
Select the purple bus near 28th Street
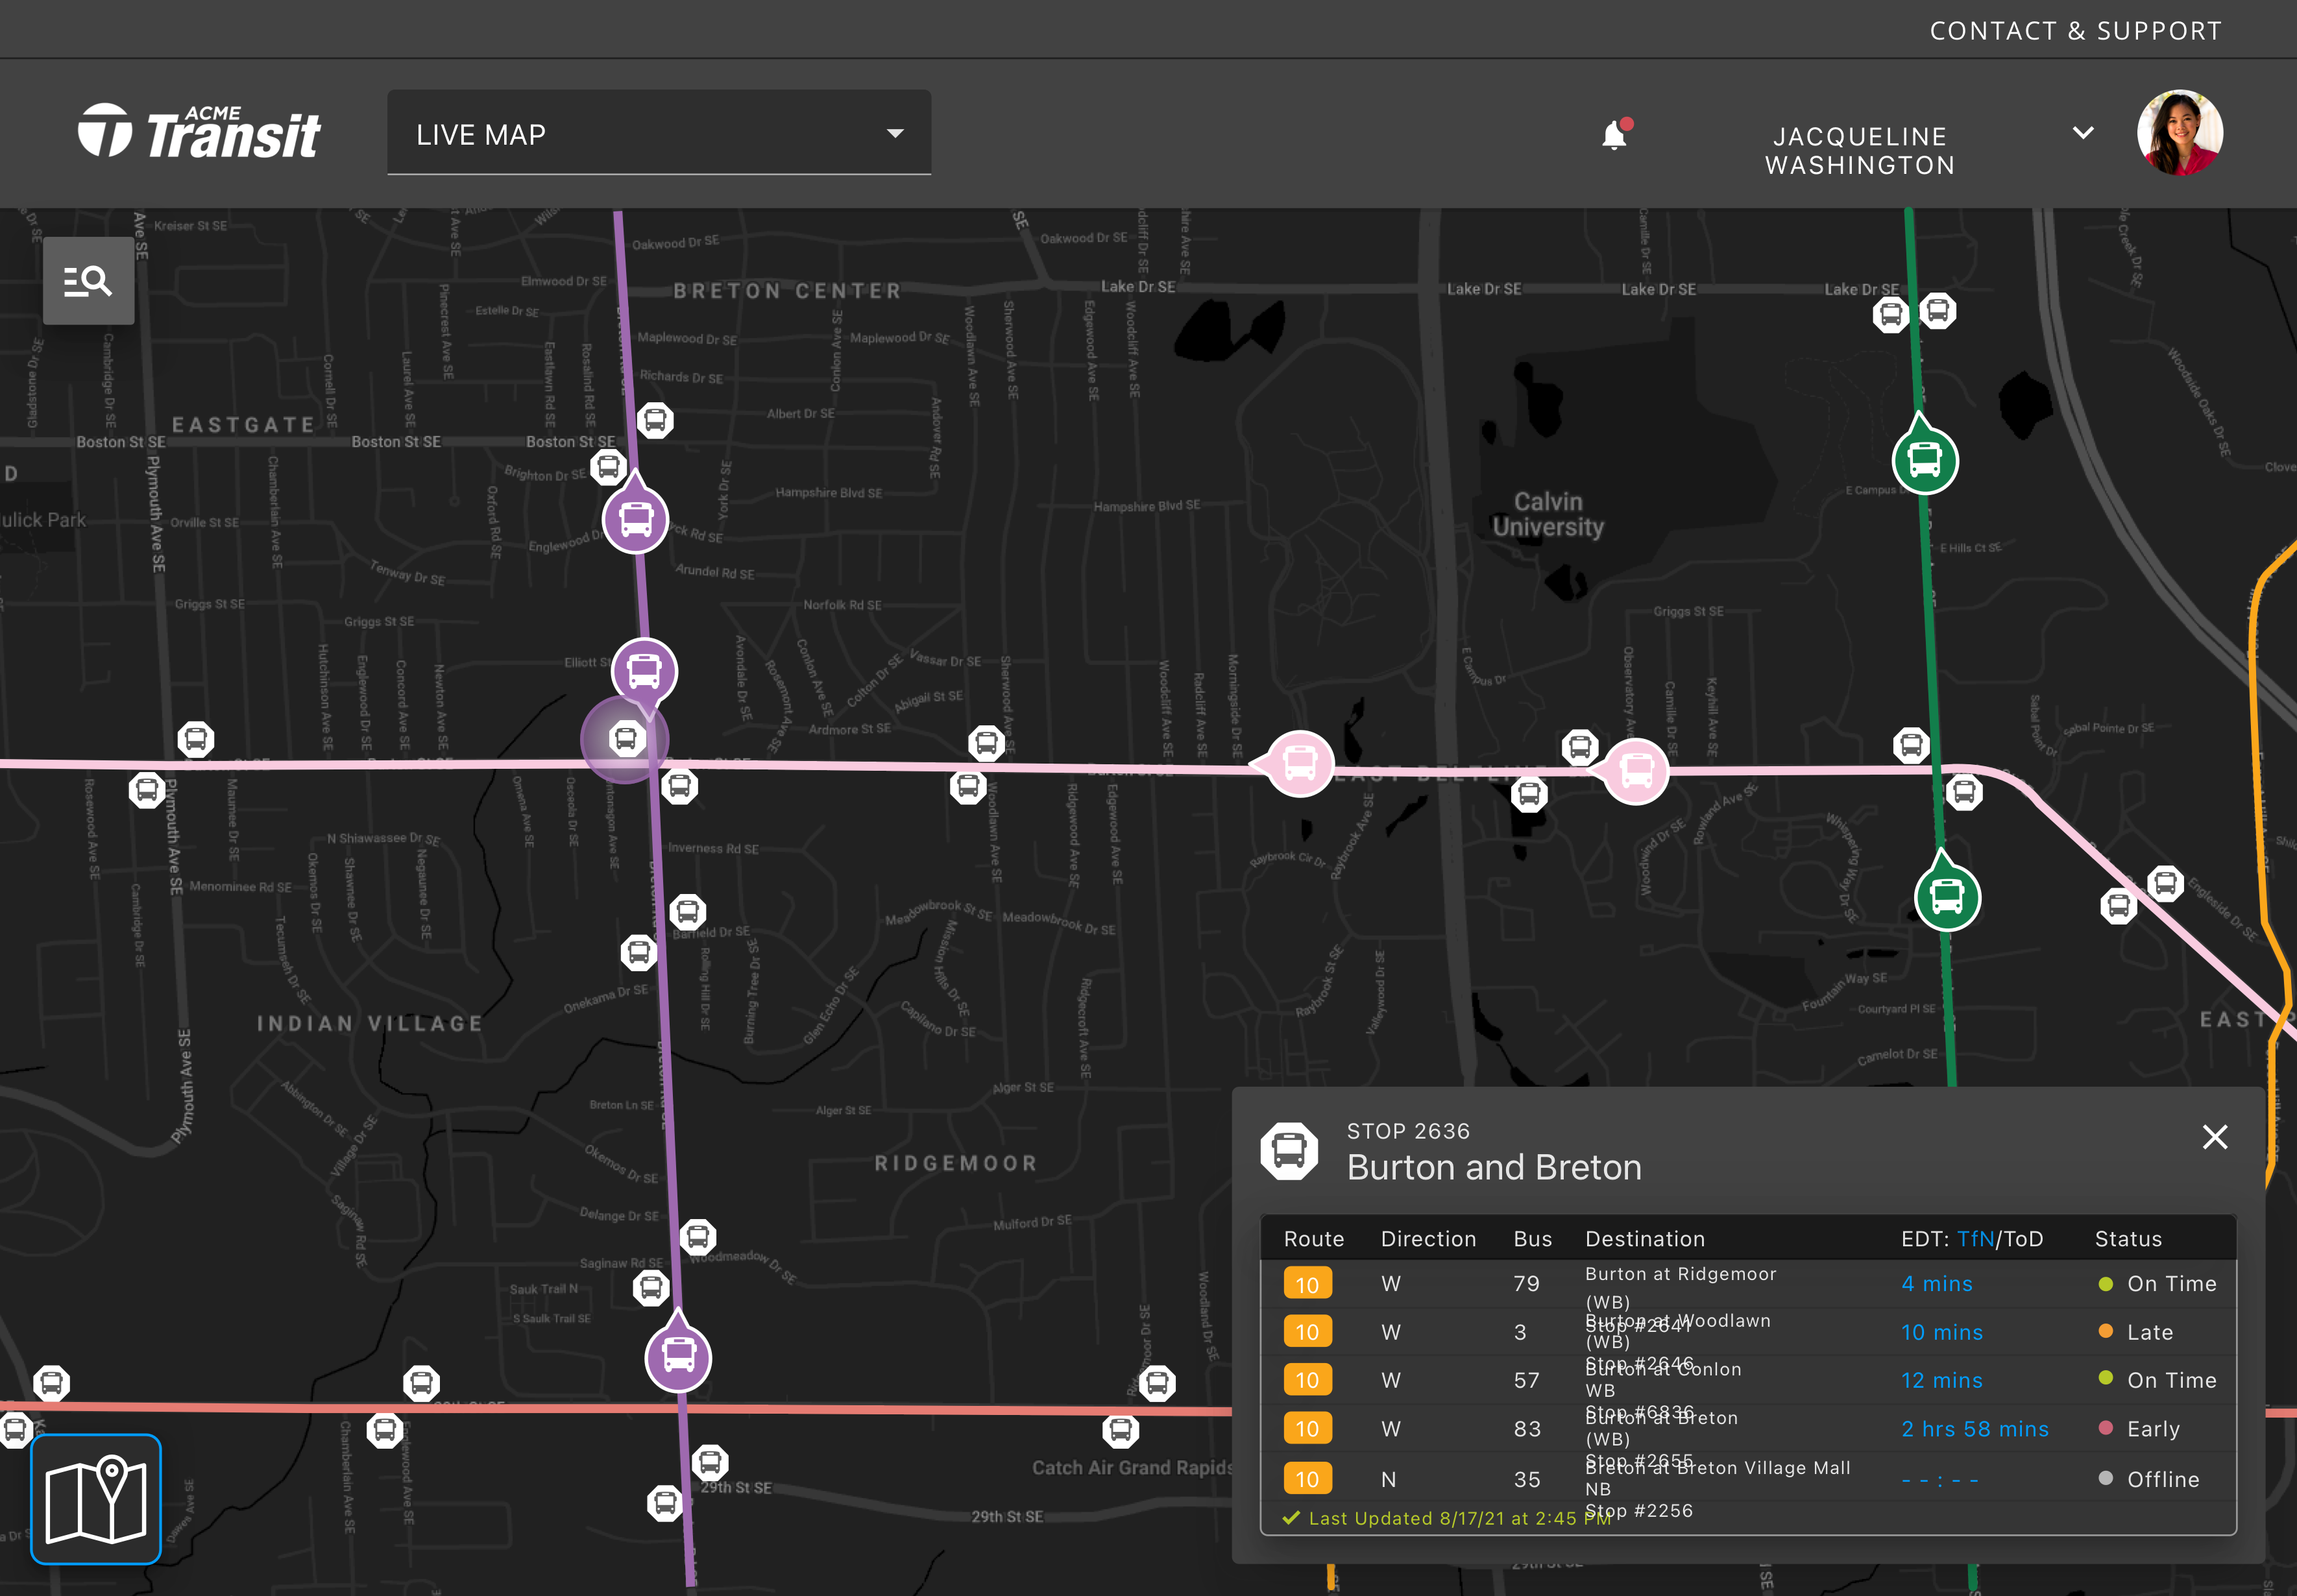(679, 1357)
